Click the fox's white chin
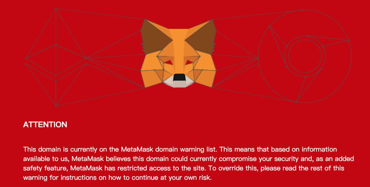 click(x=178, y=83)
